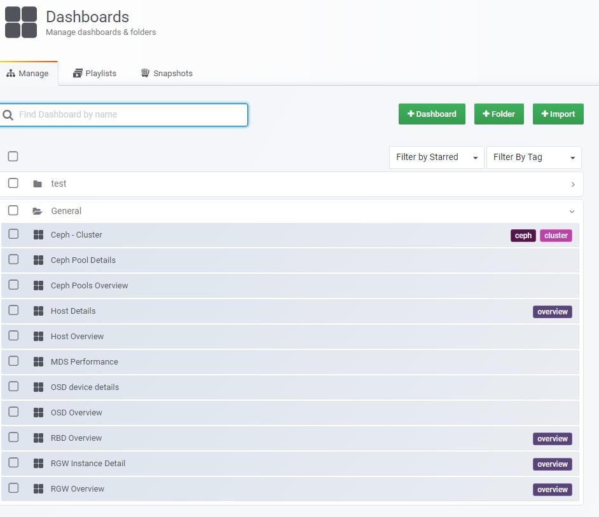Click the + Import button
Viewport: 599px width, 517px height.
(558, 114)
